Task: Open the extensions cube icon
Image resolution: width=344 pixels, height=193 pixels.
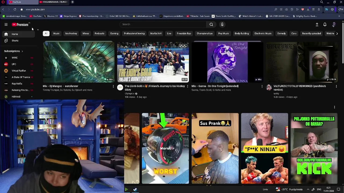Action: [x=332, y=9]
